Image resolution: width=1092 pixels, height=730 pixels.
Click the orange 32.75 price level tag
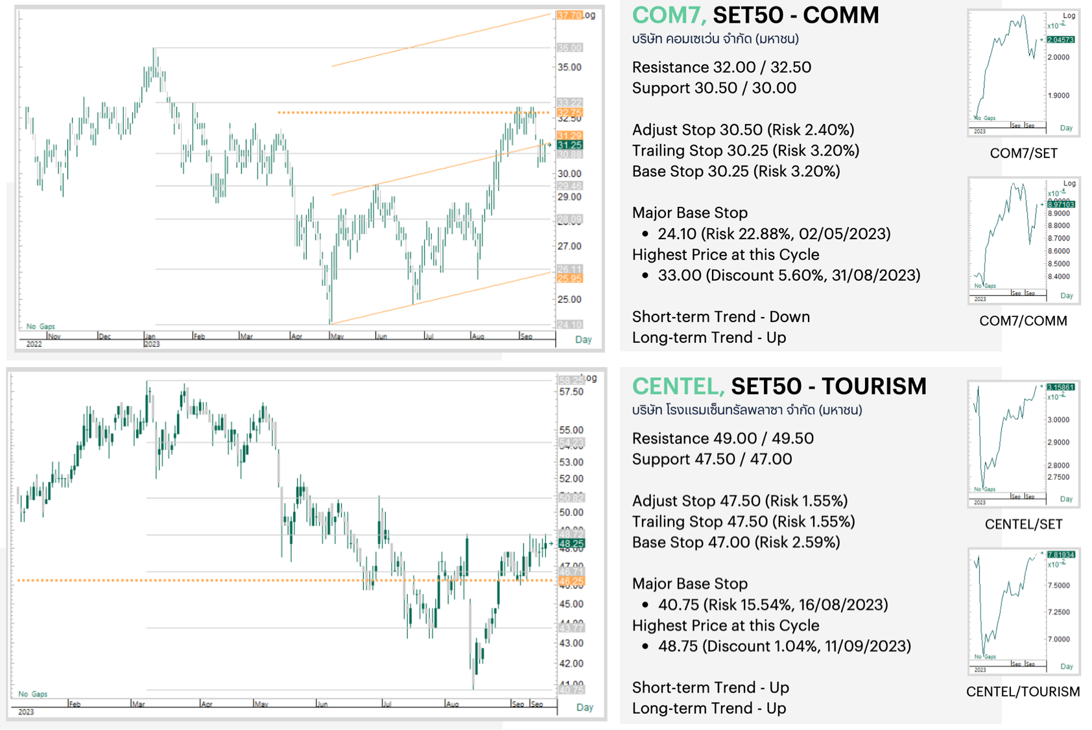569,112
